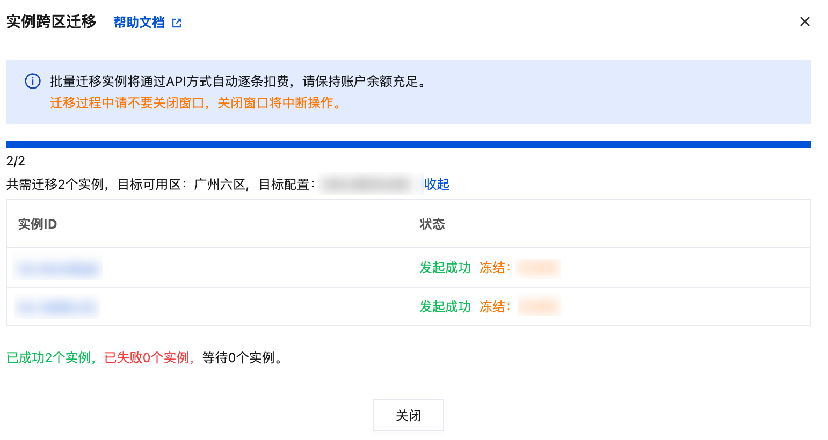Click the red 已失败0个实例 summary
828x440 pixels.
pyautogui.click(x=149, y=358)
